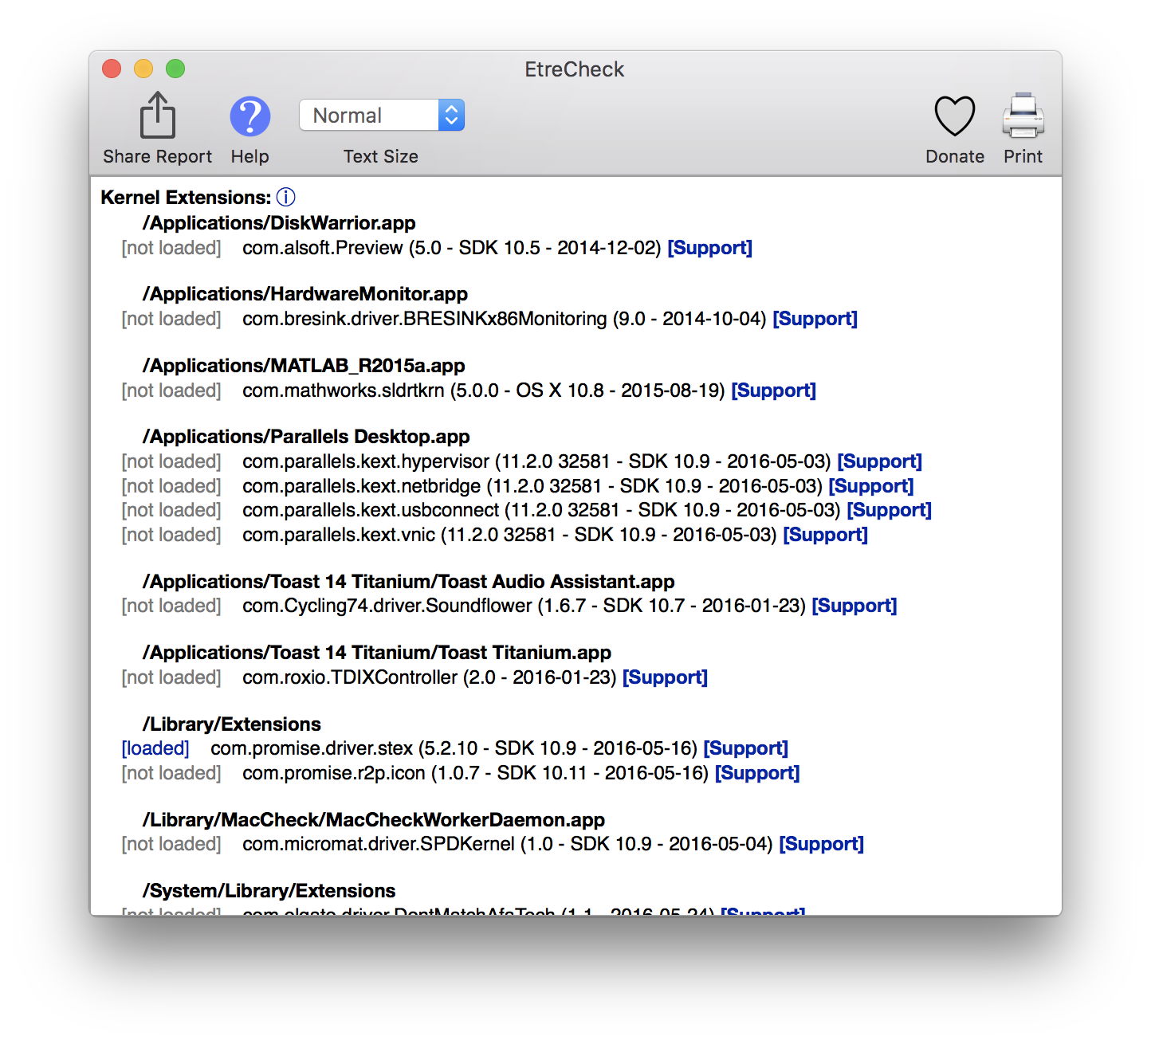Screen dimensions: 1151x1044
Task: Click the loaded status of com.promise.driver.stex
Action: 155,748
